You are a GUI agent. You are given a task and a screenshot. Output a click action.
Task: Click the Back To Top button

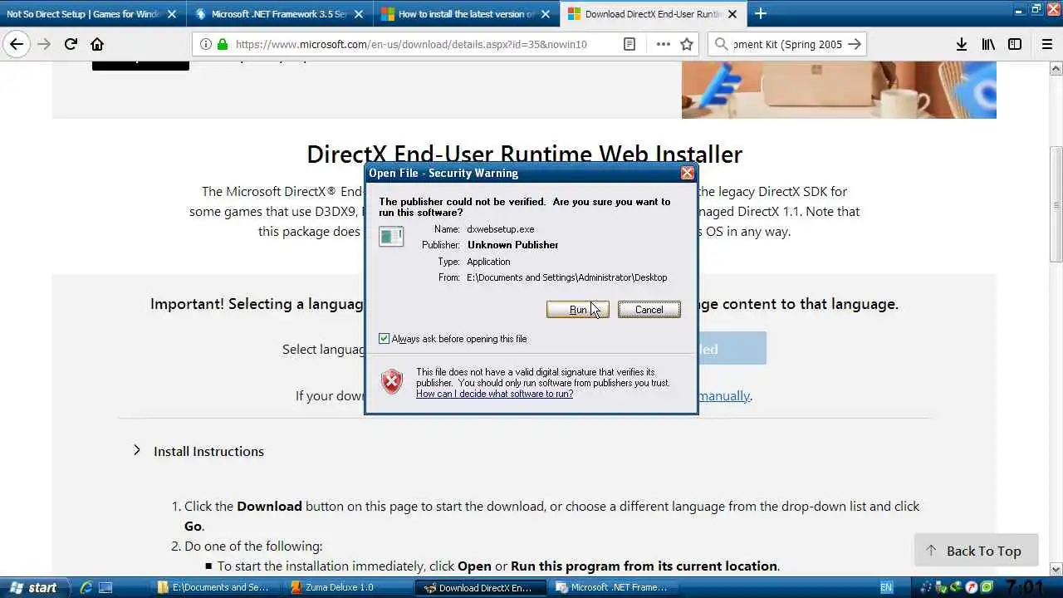[976, 551]
